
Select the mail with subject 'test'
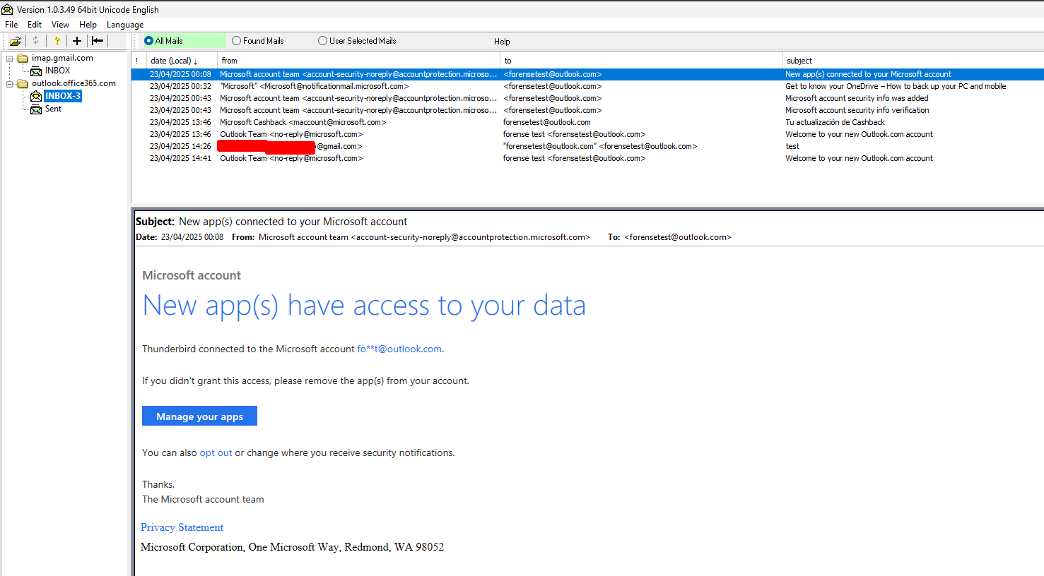click(x=587, y=146)
